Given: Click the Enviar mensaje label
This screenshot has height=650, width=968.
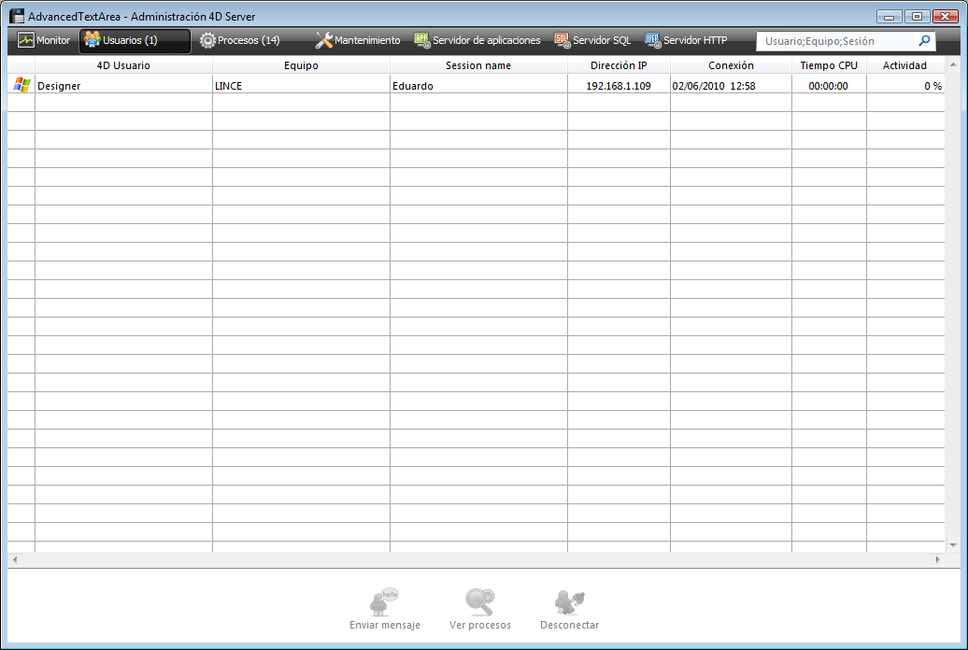Looking at the screenshot, I should point(385,625).
